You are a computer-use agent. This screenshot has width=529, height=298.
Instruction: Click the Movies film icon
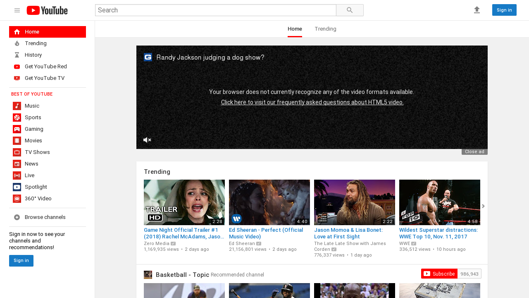(17, 141)
